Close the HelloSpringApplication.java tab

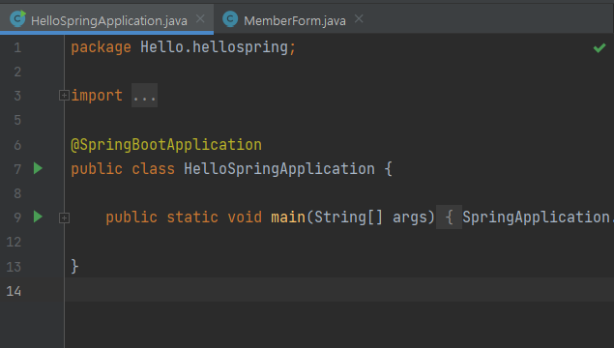click(200, 18)
